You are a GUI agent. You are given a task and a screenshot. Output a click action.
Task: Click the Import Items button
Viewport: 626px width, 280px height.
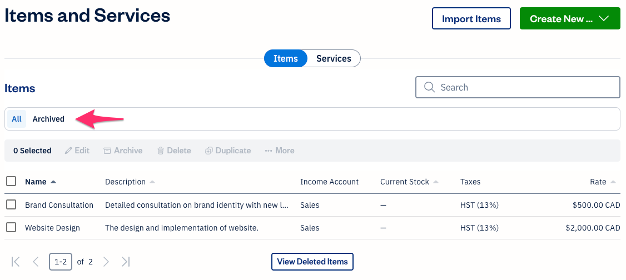pos(471,19)
